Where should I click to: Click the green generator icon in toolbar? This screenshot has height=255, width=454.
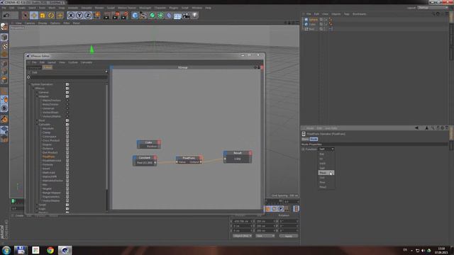pos(152,15)
